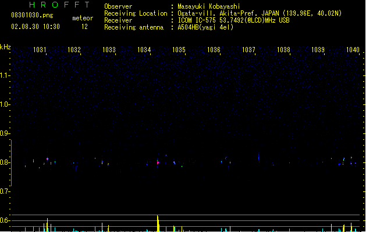Click the 0.9 kHz frequency label
This screenshot has height=232, width=366.
click(x=5, y=133)
